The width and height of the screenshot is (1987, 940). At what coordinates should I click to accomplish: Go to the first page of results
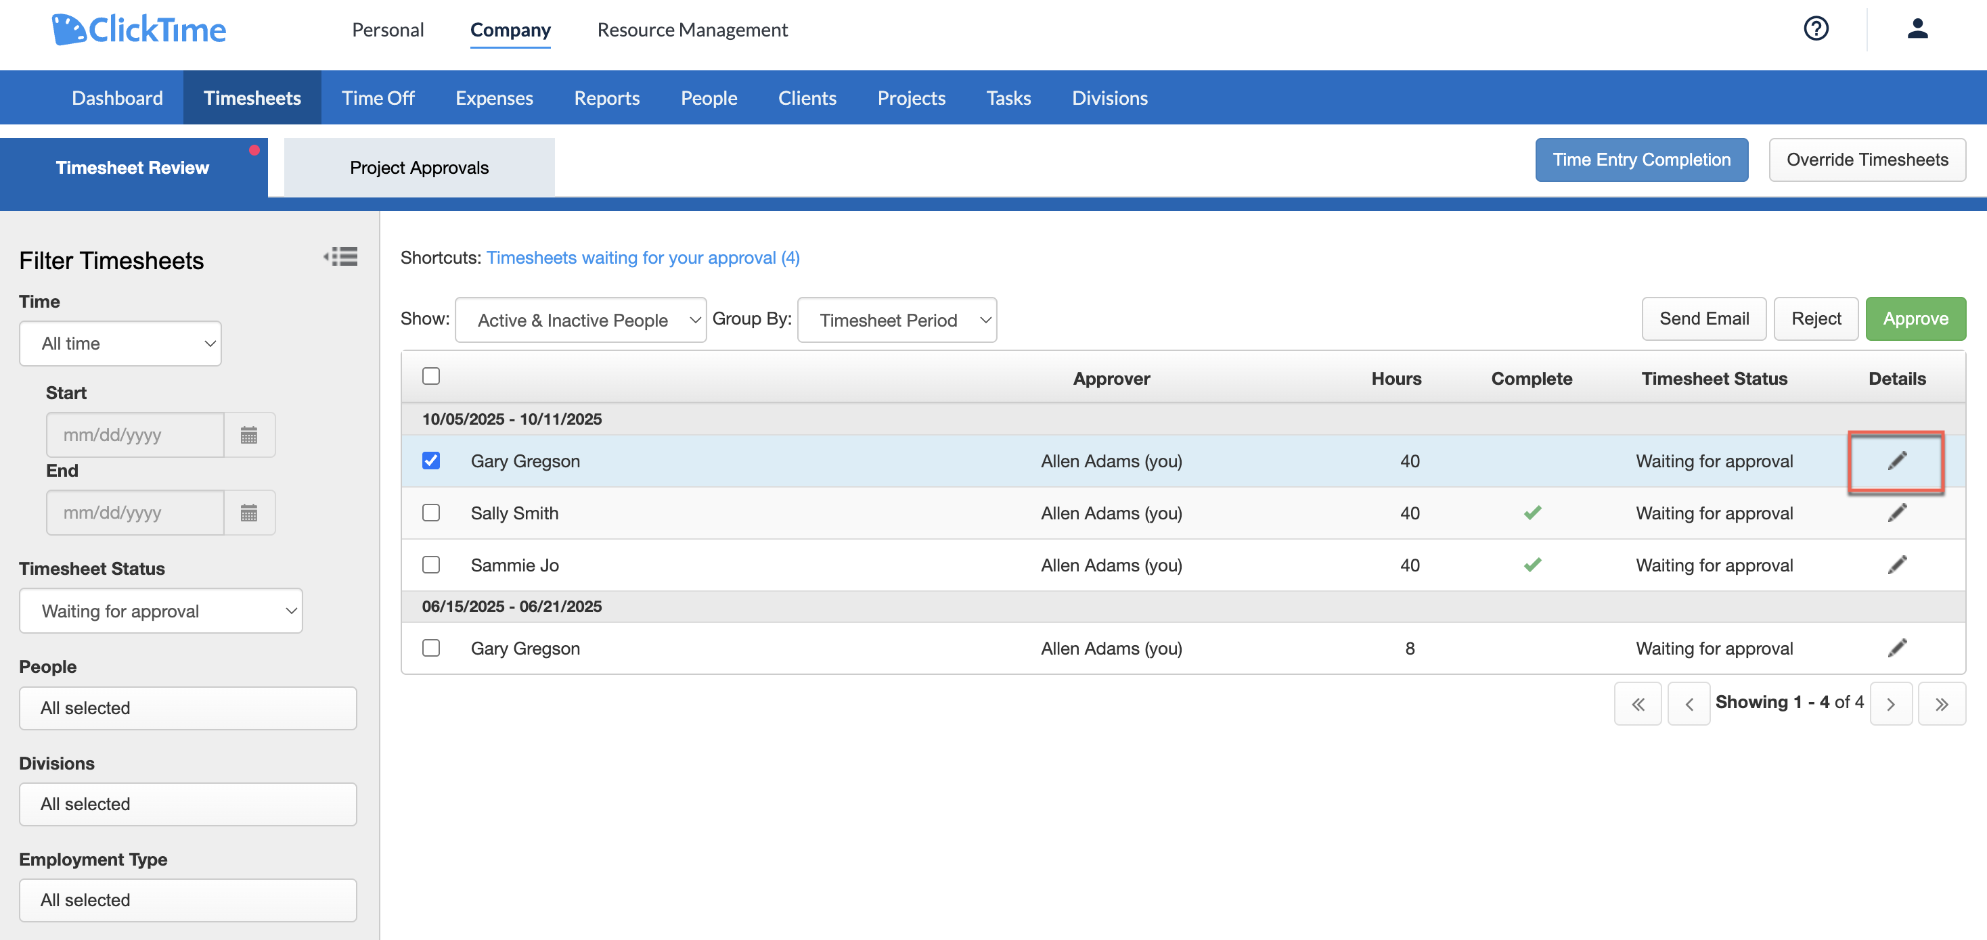click(x=1638, y=703)
